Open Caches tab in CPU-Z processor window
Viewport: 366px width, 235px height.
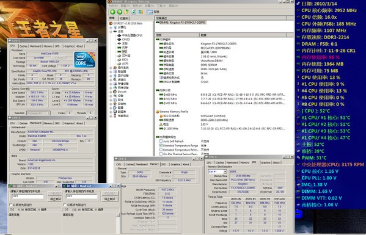point(23,46)
